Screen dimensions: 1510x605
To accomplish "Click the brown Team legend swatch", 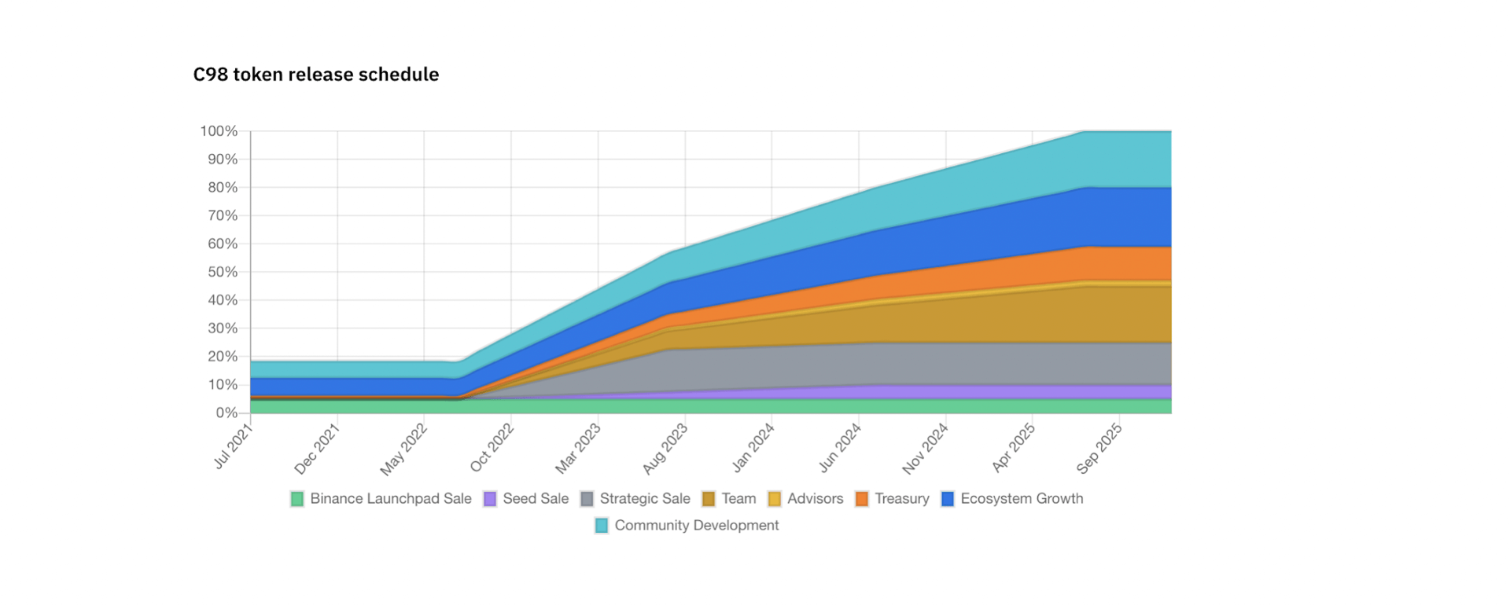I will [709, 499].
